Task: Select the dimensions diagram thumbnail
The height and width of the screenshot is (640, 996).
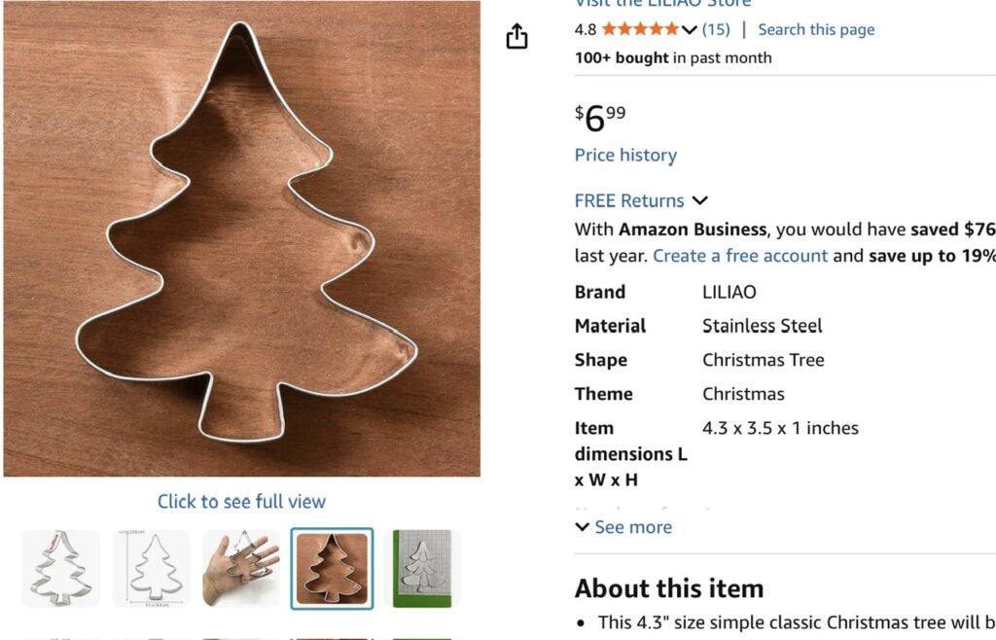Action: [151, 569]
